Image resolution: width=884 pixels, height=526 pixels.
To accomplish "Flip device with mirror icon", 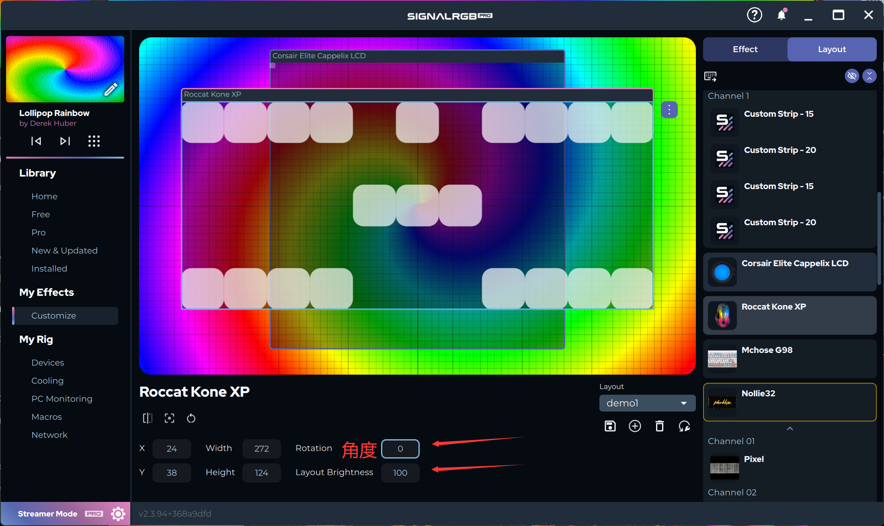I will click(148, 418).
